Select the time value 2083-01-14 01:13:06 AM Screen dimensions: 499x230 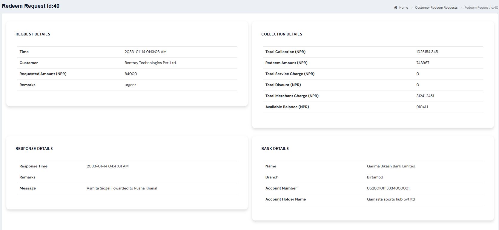(x=145, y=52)
